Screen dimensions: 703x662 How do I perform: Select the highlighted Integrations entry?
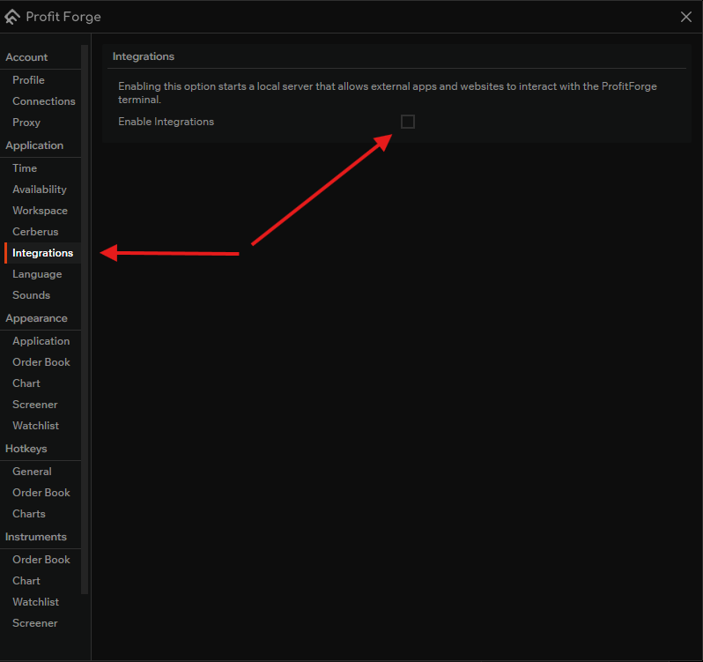42,253
